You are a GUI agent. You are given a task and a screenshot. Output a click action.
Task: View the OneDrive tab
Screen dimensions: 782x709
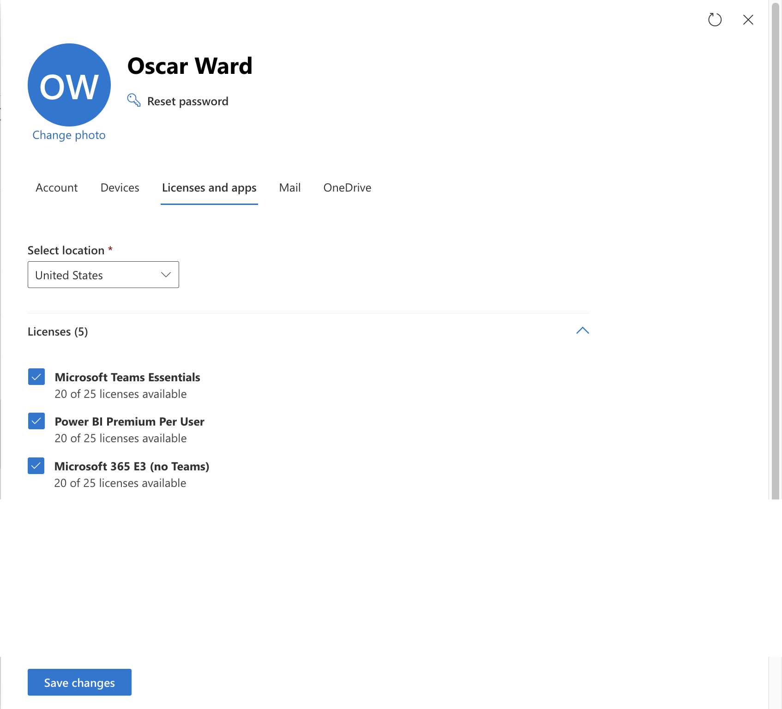[x=347, y=187]
